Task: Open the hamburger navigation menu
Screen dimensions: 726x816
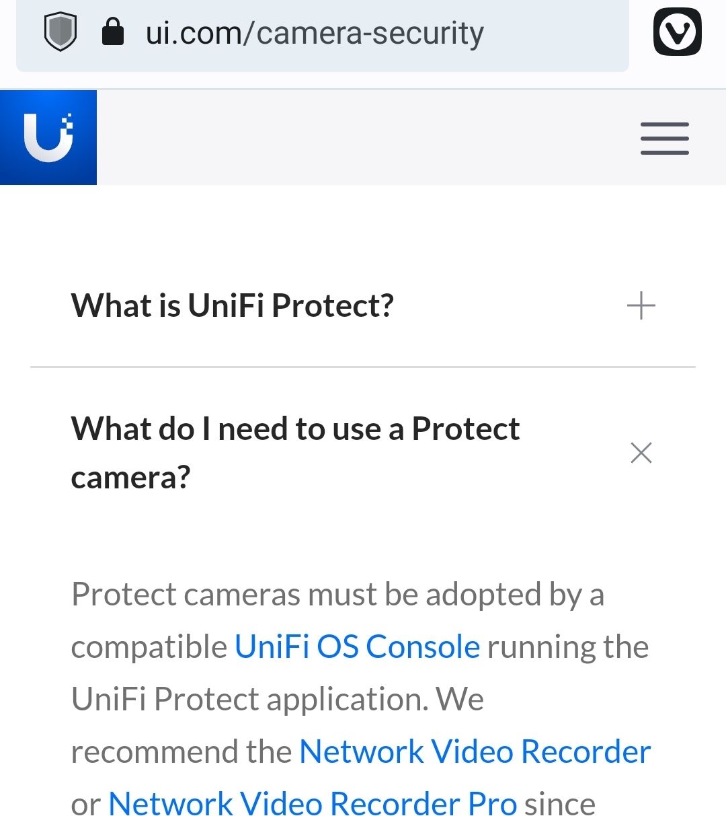Action: coord(664,139)
